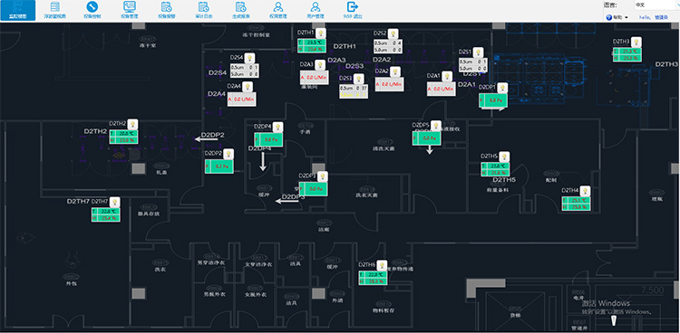Click the green D2TH2 temperature humidity panel
This screenshot has width=680, height=333.
pos(123,137)
